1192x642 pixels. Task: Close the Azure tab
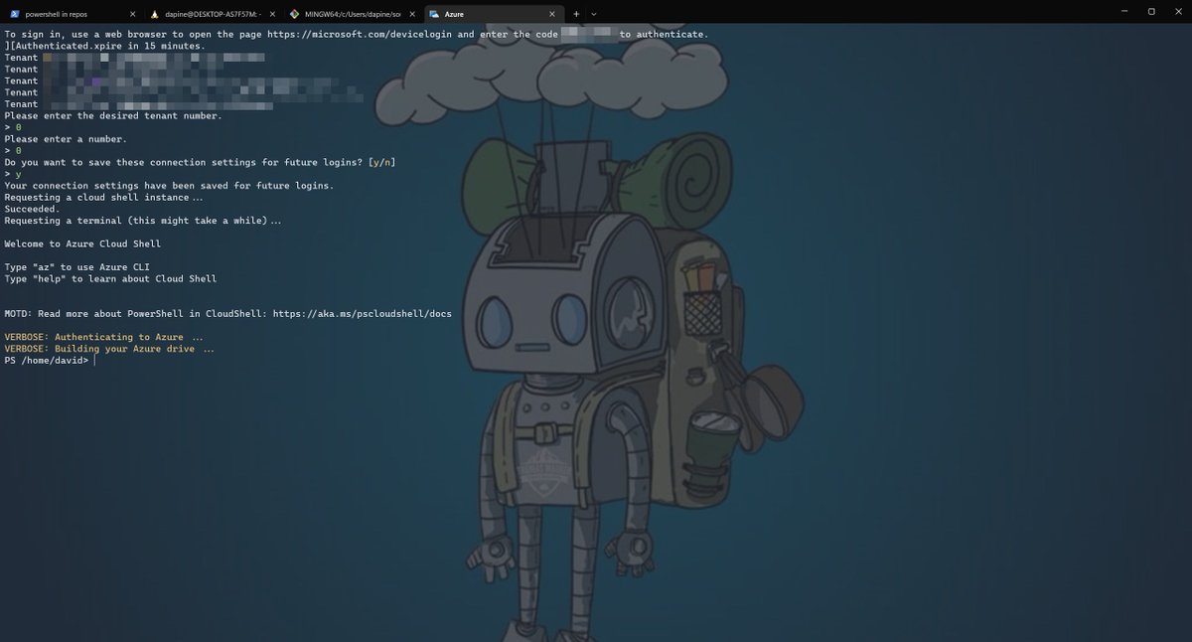coord(552,14)
